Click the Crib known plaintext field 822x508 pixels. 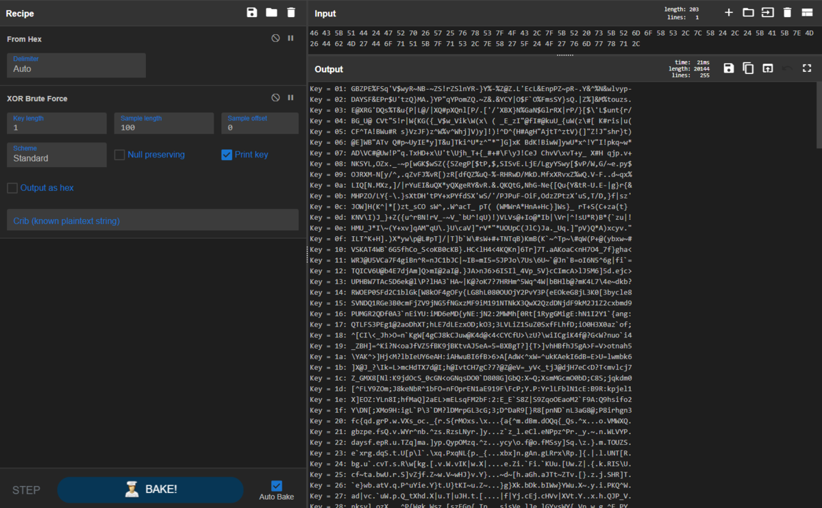tap(153, 220)
